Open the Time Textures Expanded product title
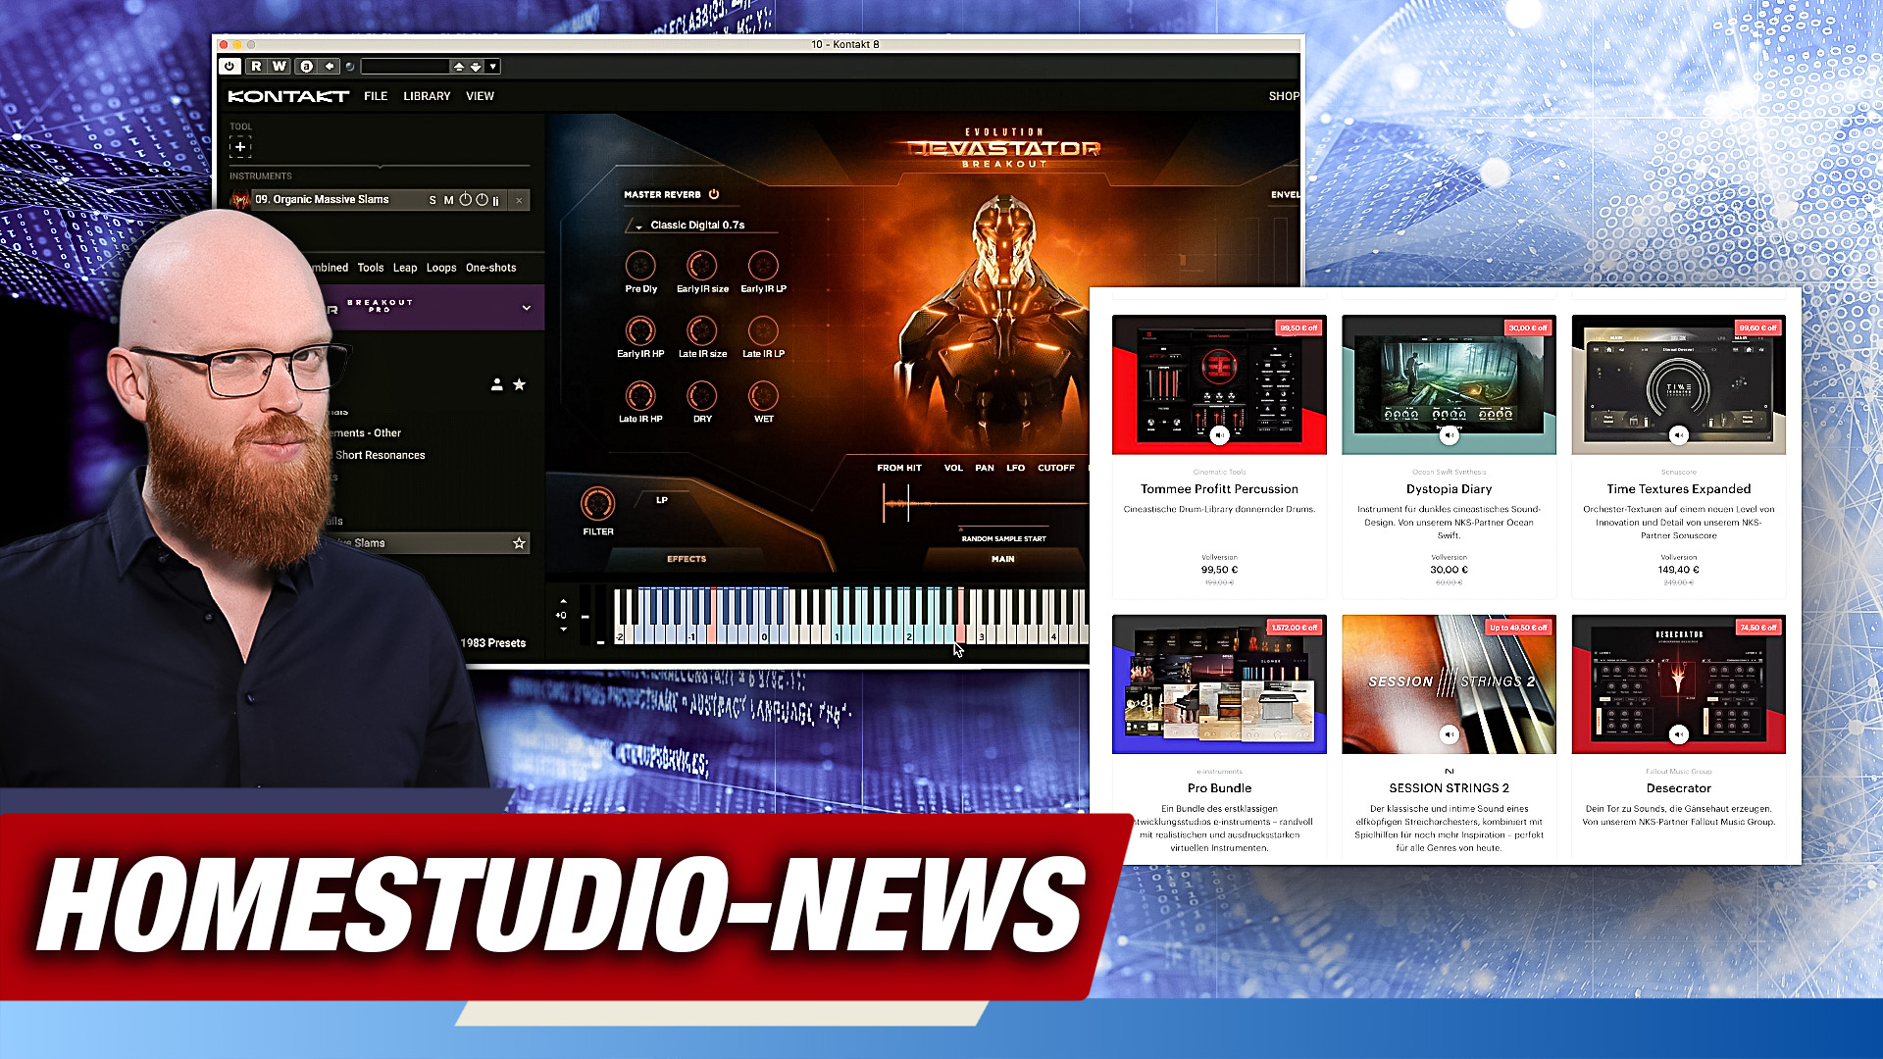This screenshot has height=1059, width=1883. coord(1678,489)
